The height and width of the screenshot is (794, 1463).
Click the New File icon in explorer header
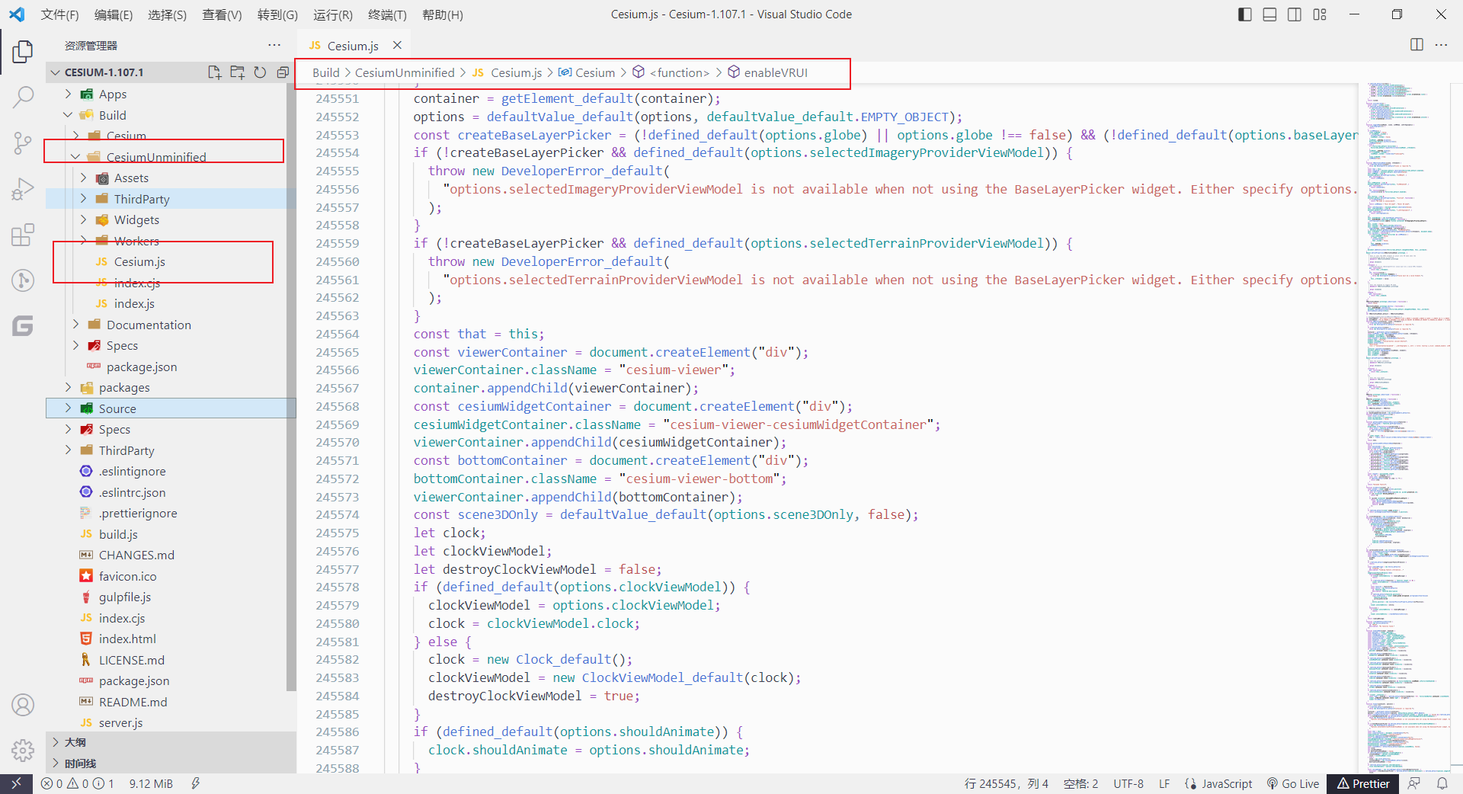coord(215,72)
